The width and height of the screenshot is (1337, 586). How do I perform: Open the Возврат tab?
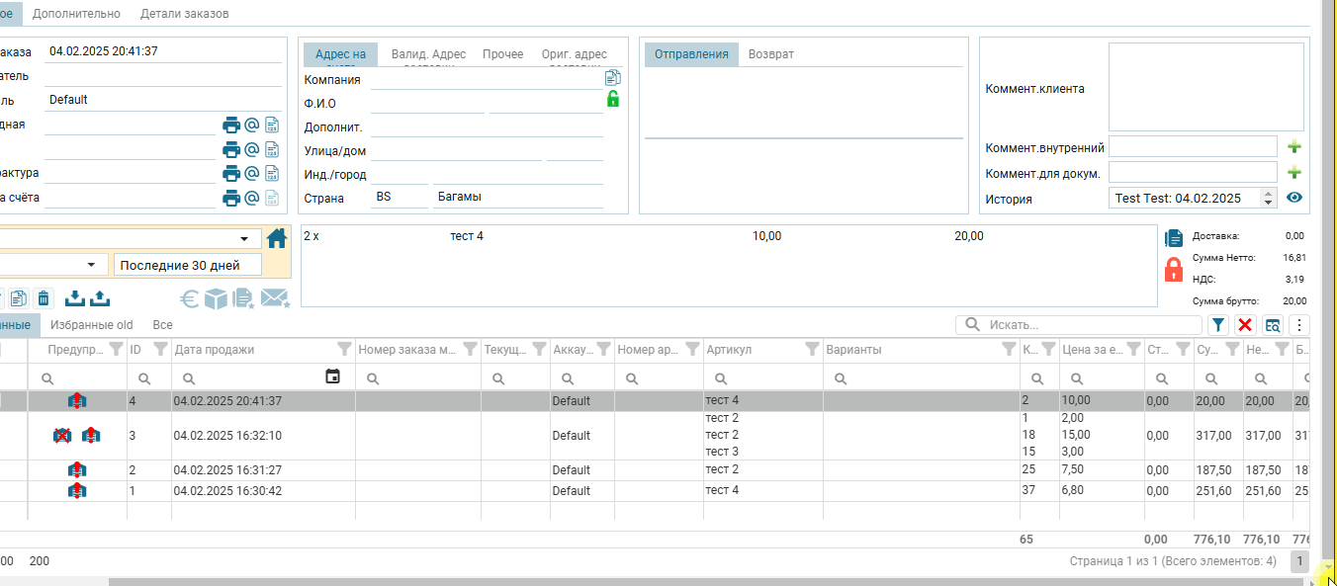[770, 54]
